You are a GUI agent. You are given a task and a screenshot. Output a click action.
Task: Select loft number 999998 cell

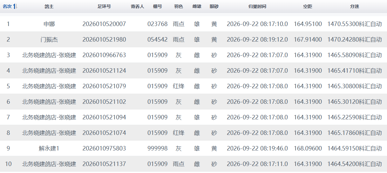point(157,148)
